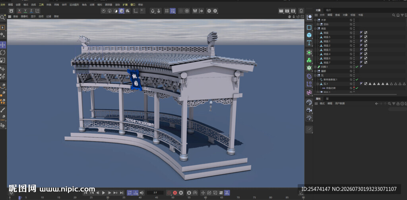Image resolution: width=407 pixels, height=200 pixels.
Task: Toggle the X axis lock
Action: tap(19, 11)
